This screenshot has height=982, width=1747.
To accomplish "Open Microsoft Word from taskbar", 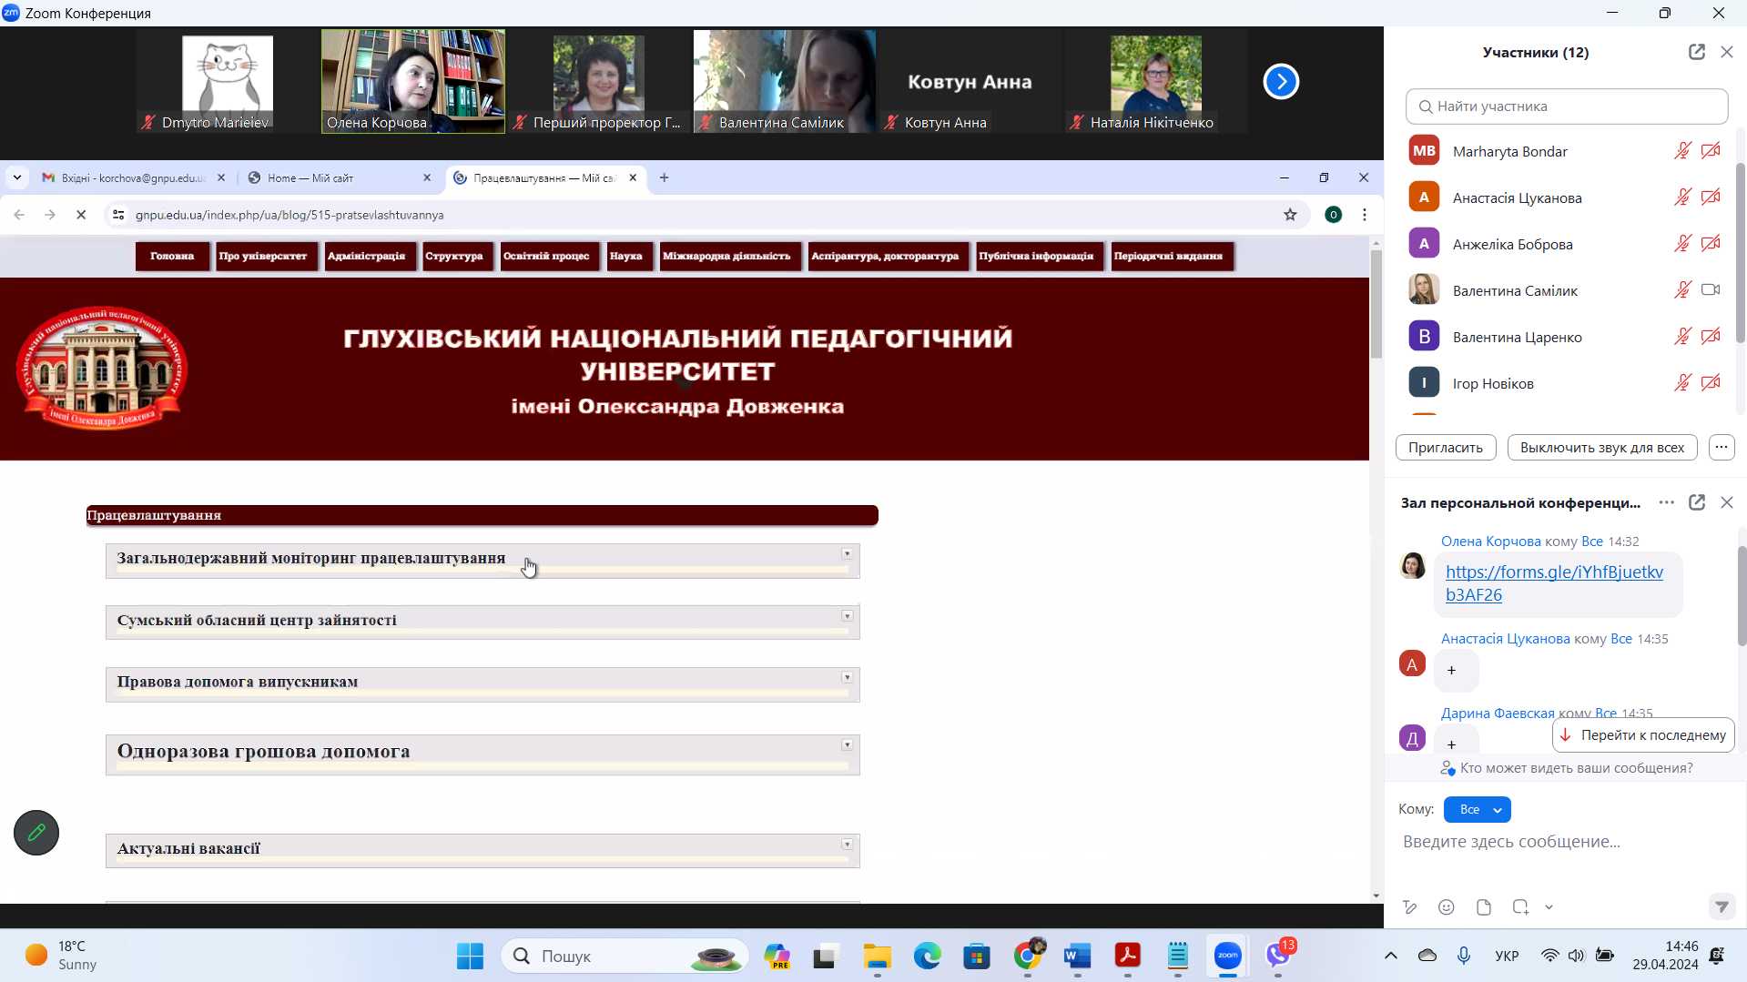I will tap(1078, 956).
